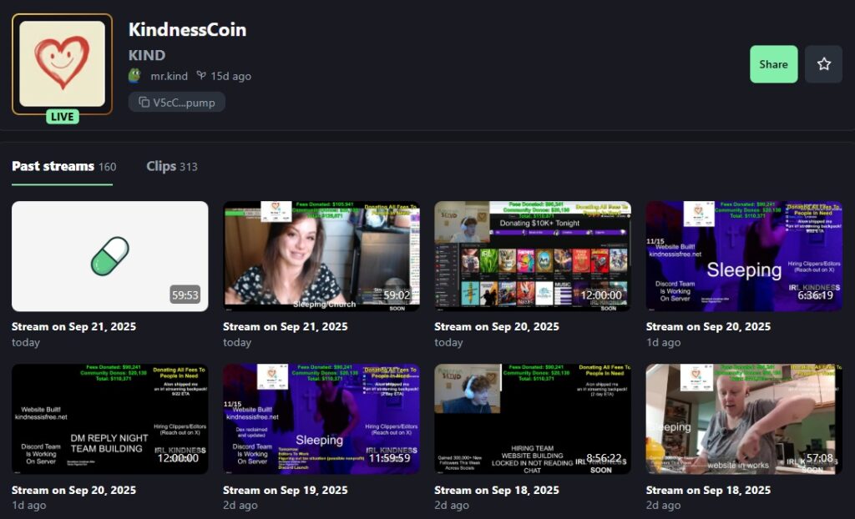The height and width of the screenshot is (519, 855).
Task: Click the green pill placeholder icon
Action: (109, 255)
